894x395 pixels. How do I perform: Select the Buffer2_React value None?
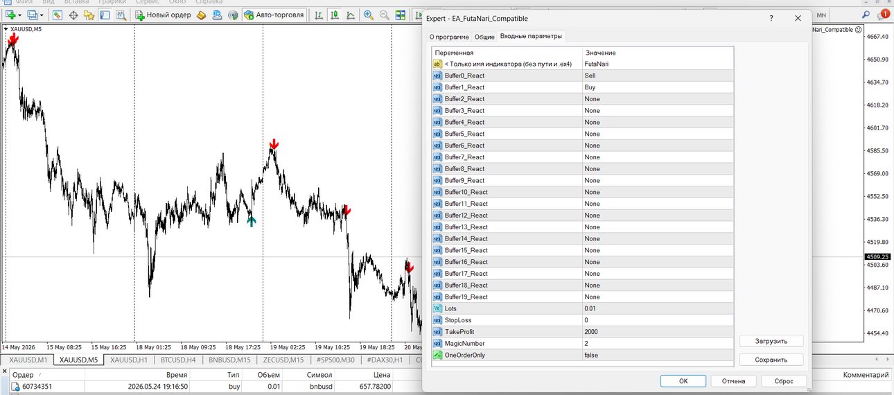click(657, 99)
